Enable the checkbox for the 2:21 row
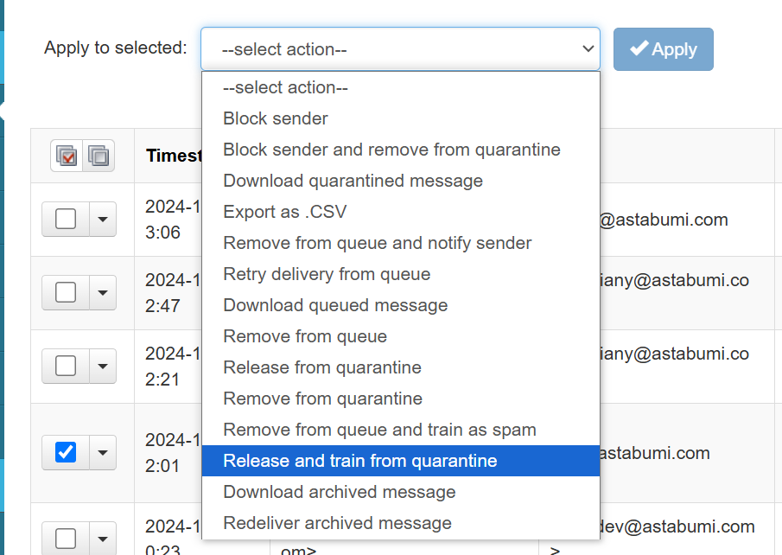 66,366
